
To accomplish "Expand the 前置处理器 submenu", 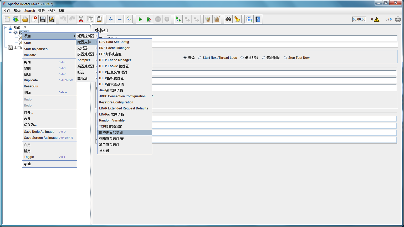I will (x=87, y=54).
